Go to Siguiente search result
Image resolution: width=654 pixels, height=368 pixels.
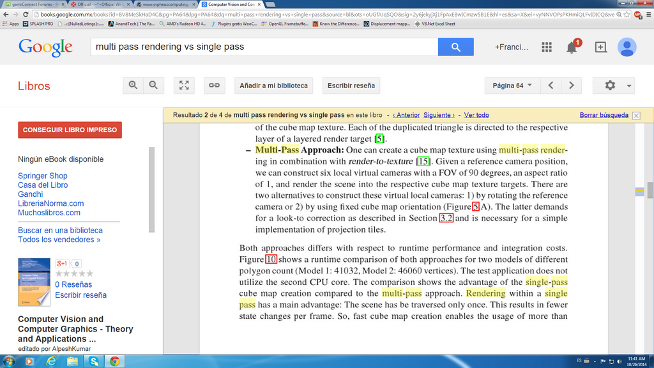[439, 115]
